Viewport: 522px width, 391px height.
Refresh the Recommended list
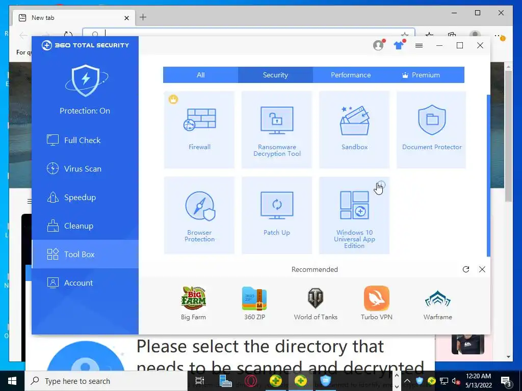tap(466, 269)
